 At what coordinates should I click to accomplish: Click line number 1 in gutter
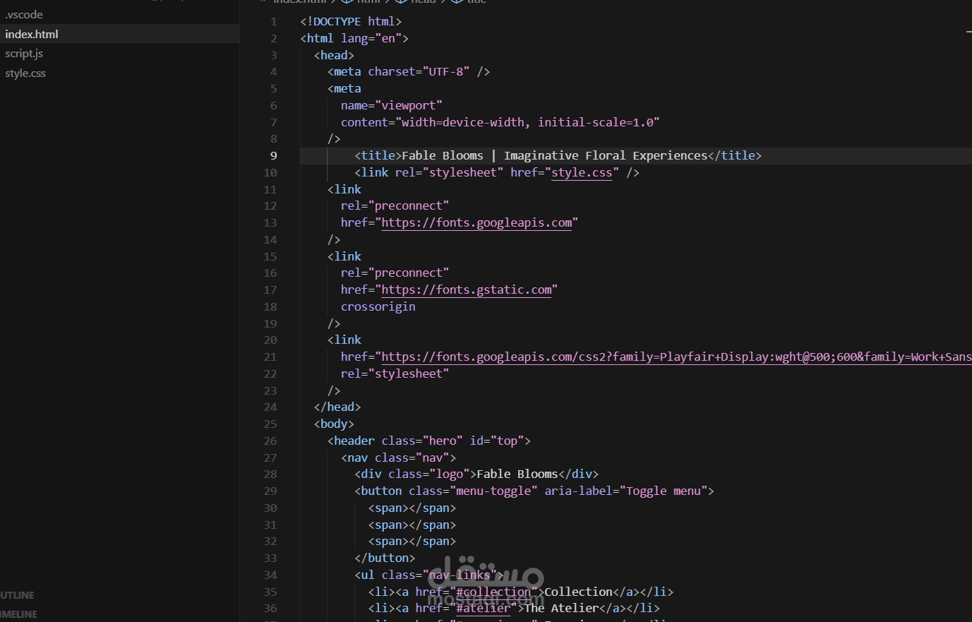274,21
